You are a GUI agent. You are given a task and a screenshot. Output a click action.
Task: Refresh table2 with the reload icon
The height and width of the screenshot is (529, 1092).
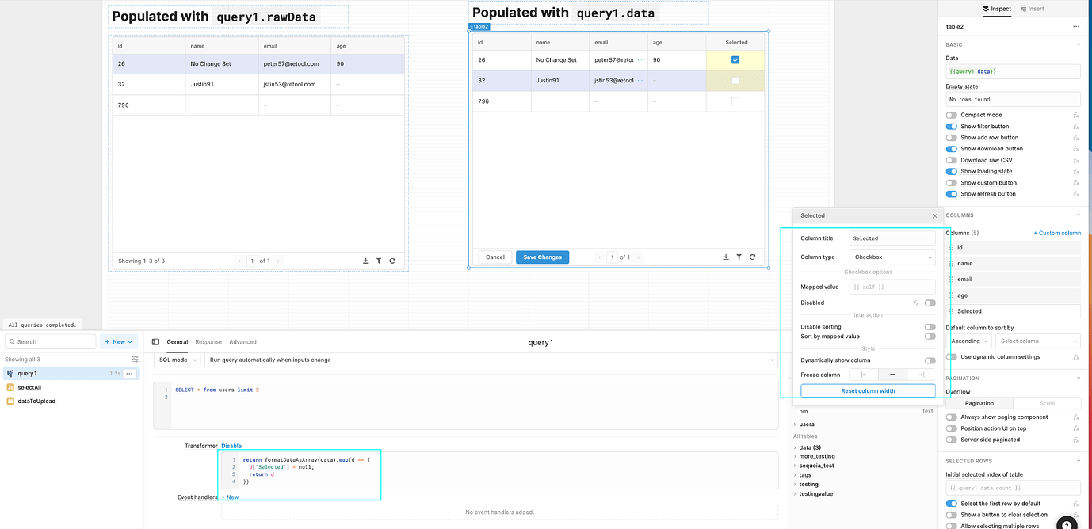(x=751, y=257)
